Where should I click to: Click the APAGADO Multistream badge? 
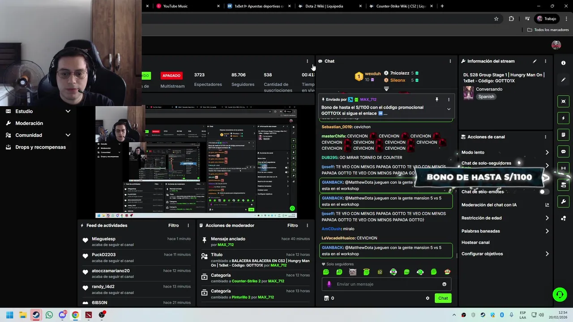[171, 76]
